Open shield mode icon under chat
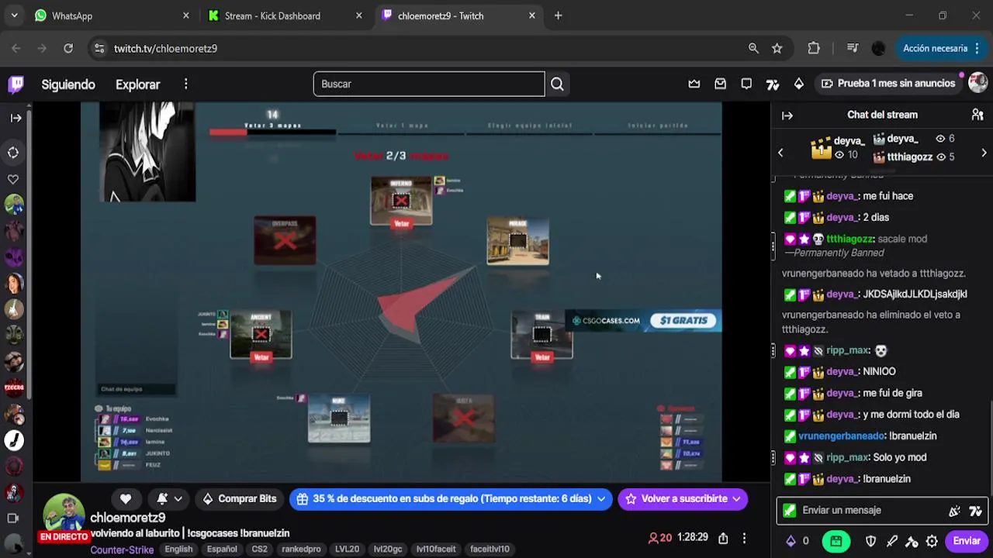The image size is (993, 558). pyautogui.click(x=871, y=541)
